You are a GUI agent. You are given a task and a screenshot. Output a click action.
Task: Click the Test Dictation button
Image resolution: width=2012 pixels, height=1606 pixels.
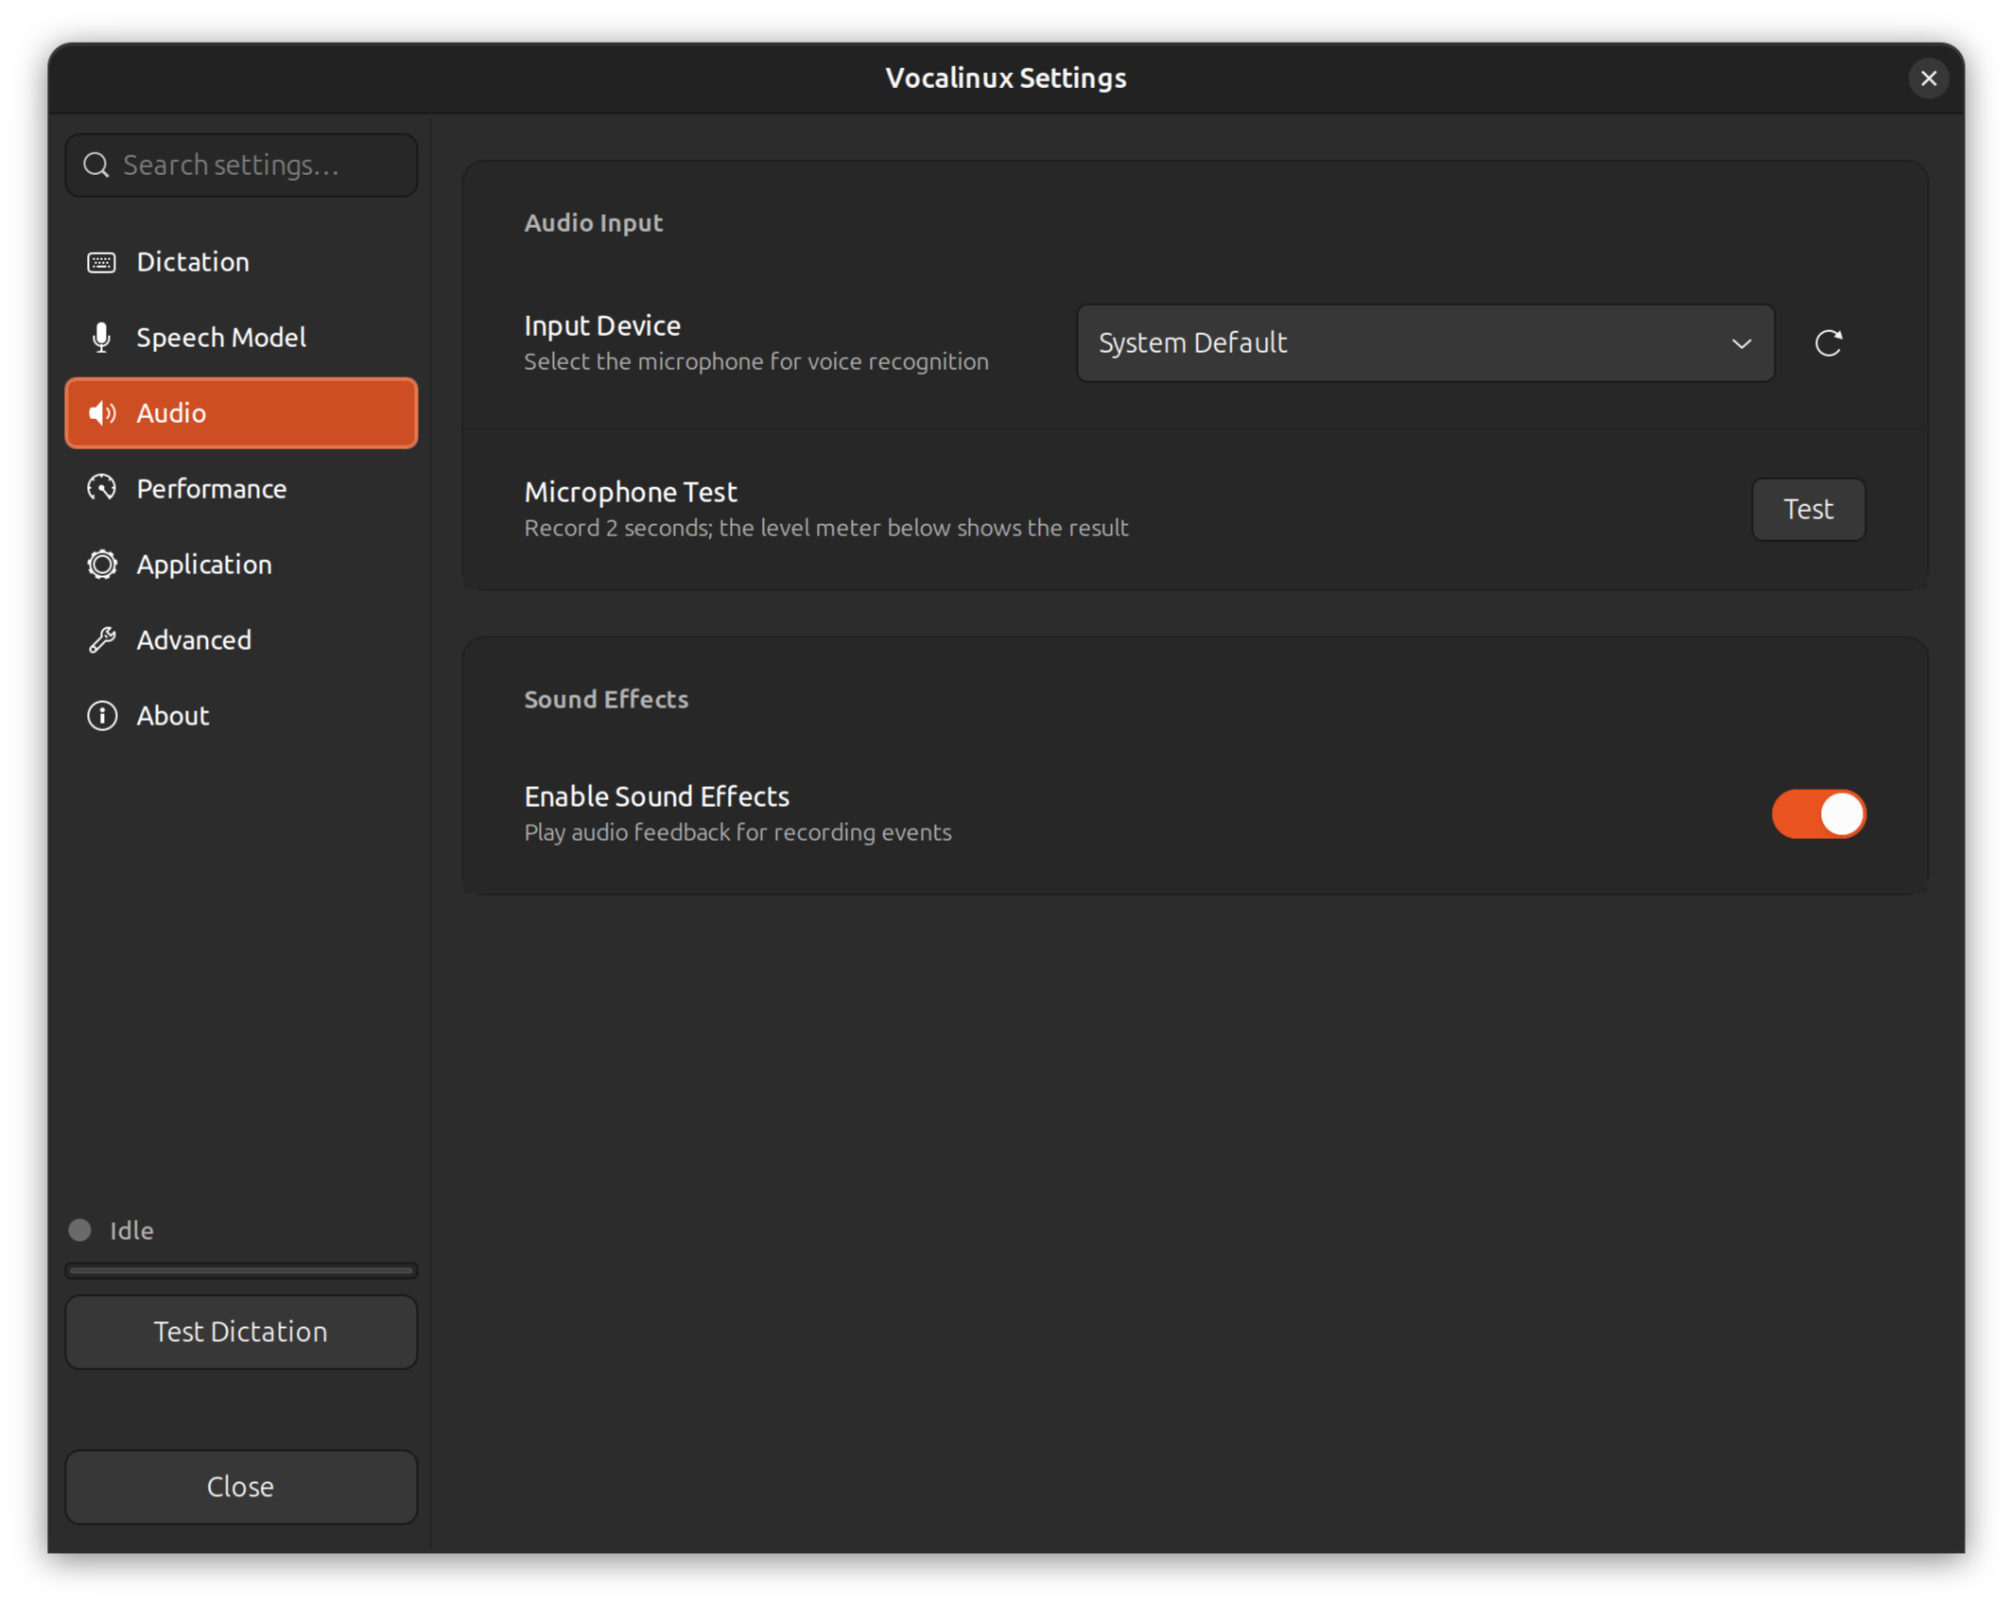pos(241,1332)
